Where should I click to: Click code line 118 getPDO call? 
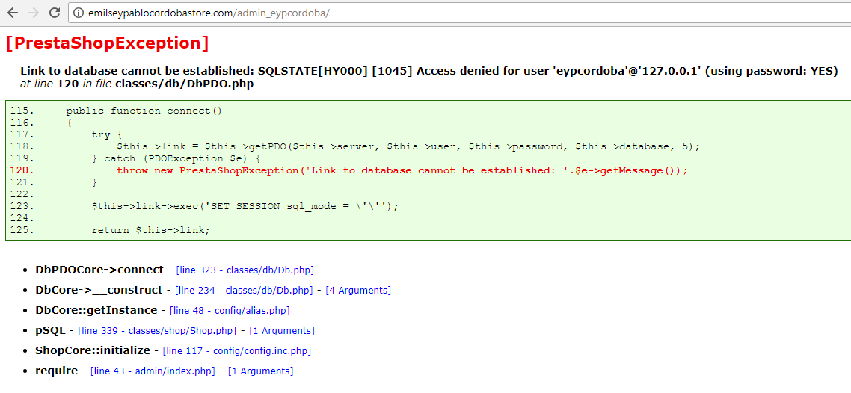pos(409,146)
